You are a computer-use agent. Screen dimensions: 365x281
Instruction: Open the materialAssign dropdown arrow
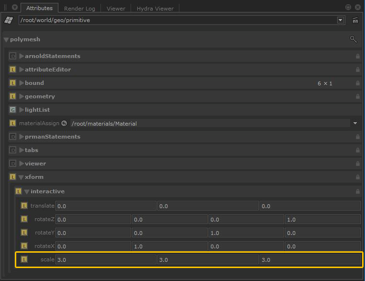355,123
